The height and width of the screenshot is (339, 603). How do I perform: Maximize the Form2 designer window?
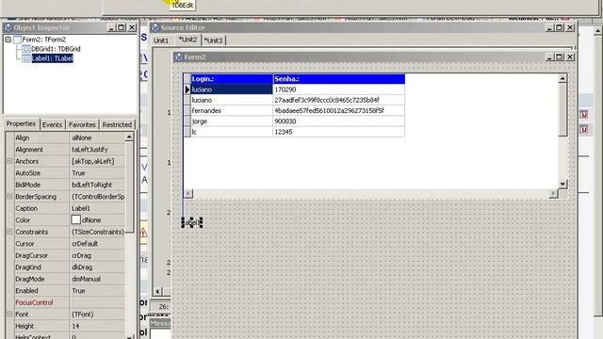click(560, 56)
